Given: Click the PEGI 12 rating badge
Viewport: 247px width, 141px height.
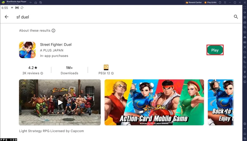Looking at the screenshot, I should pyautogui.click(x=106, y=67).
